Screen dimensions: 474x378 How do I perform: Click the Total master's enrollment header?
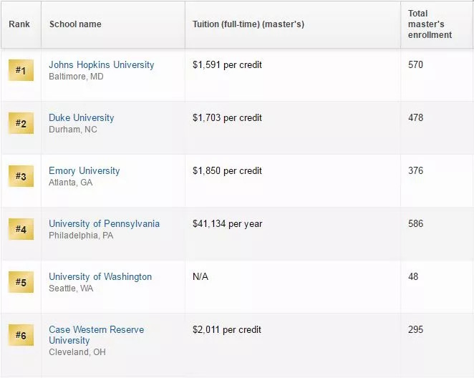(430, 24)
